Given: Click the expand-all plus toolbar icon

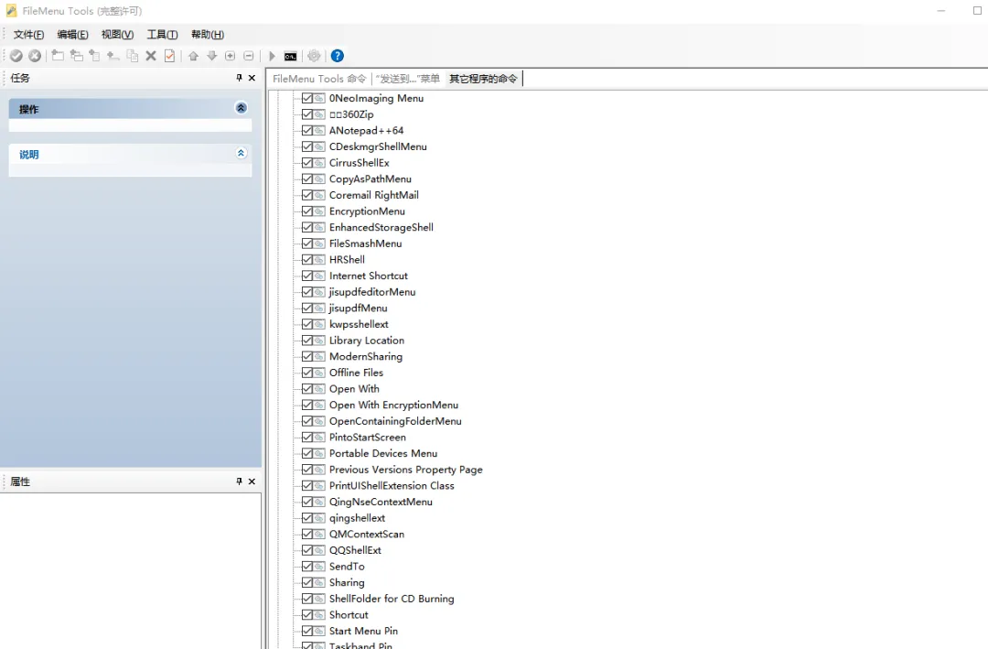Looking at the screenshot, I should coord(230,56).
